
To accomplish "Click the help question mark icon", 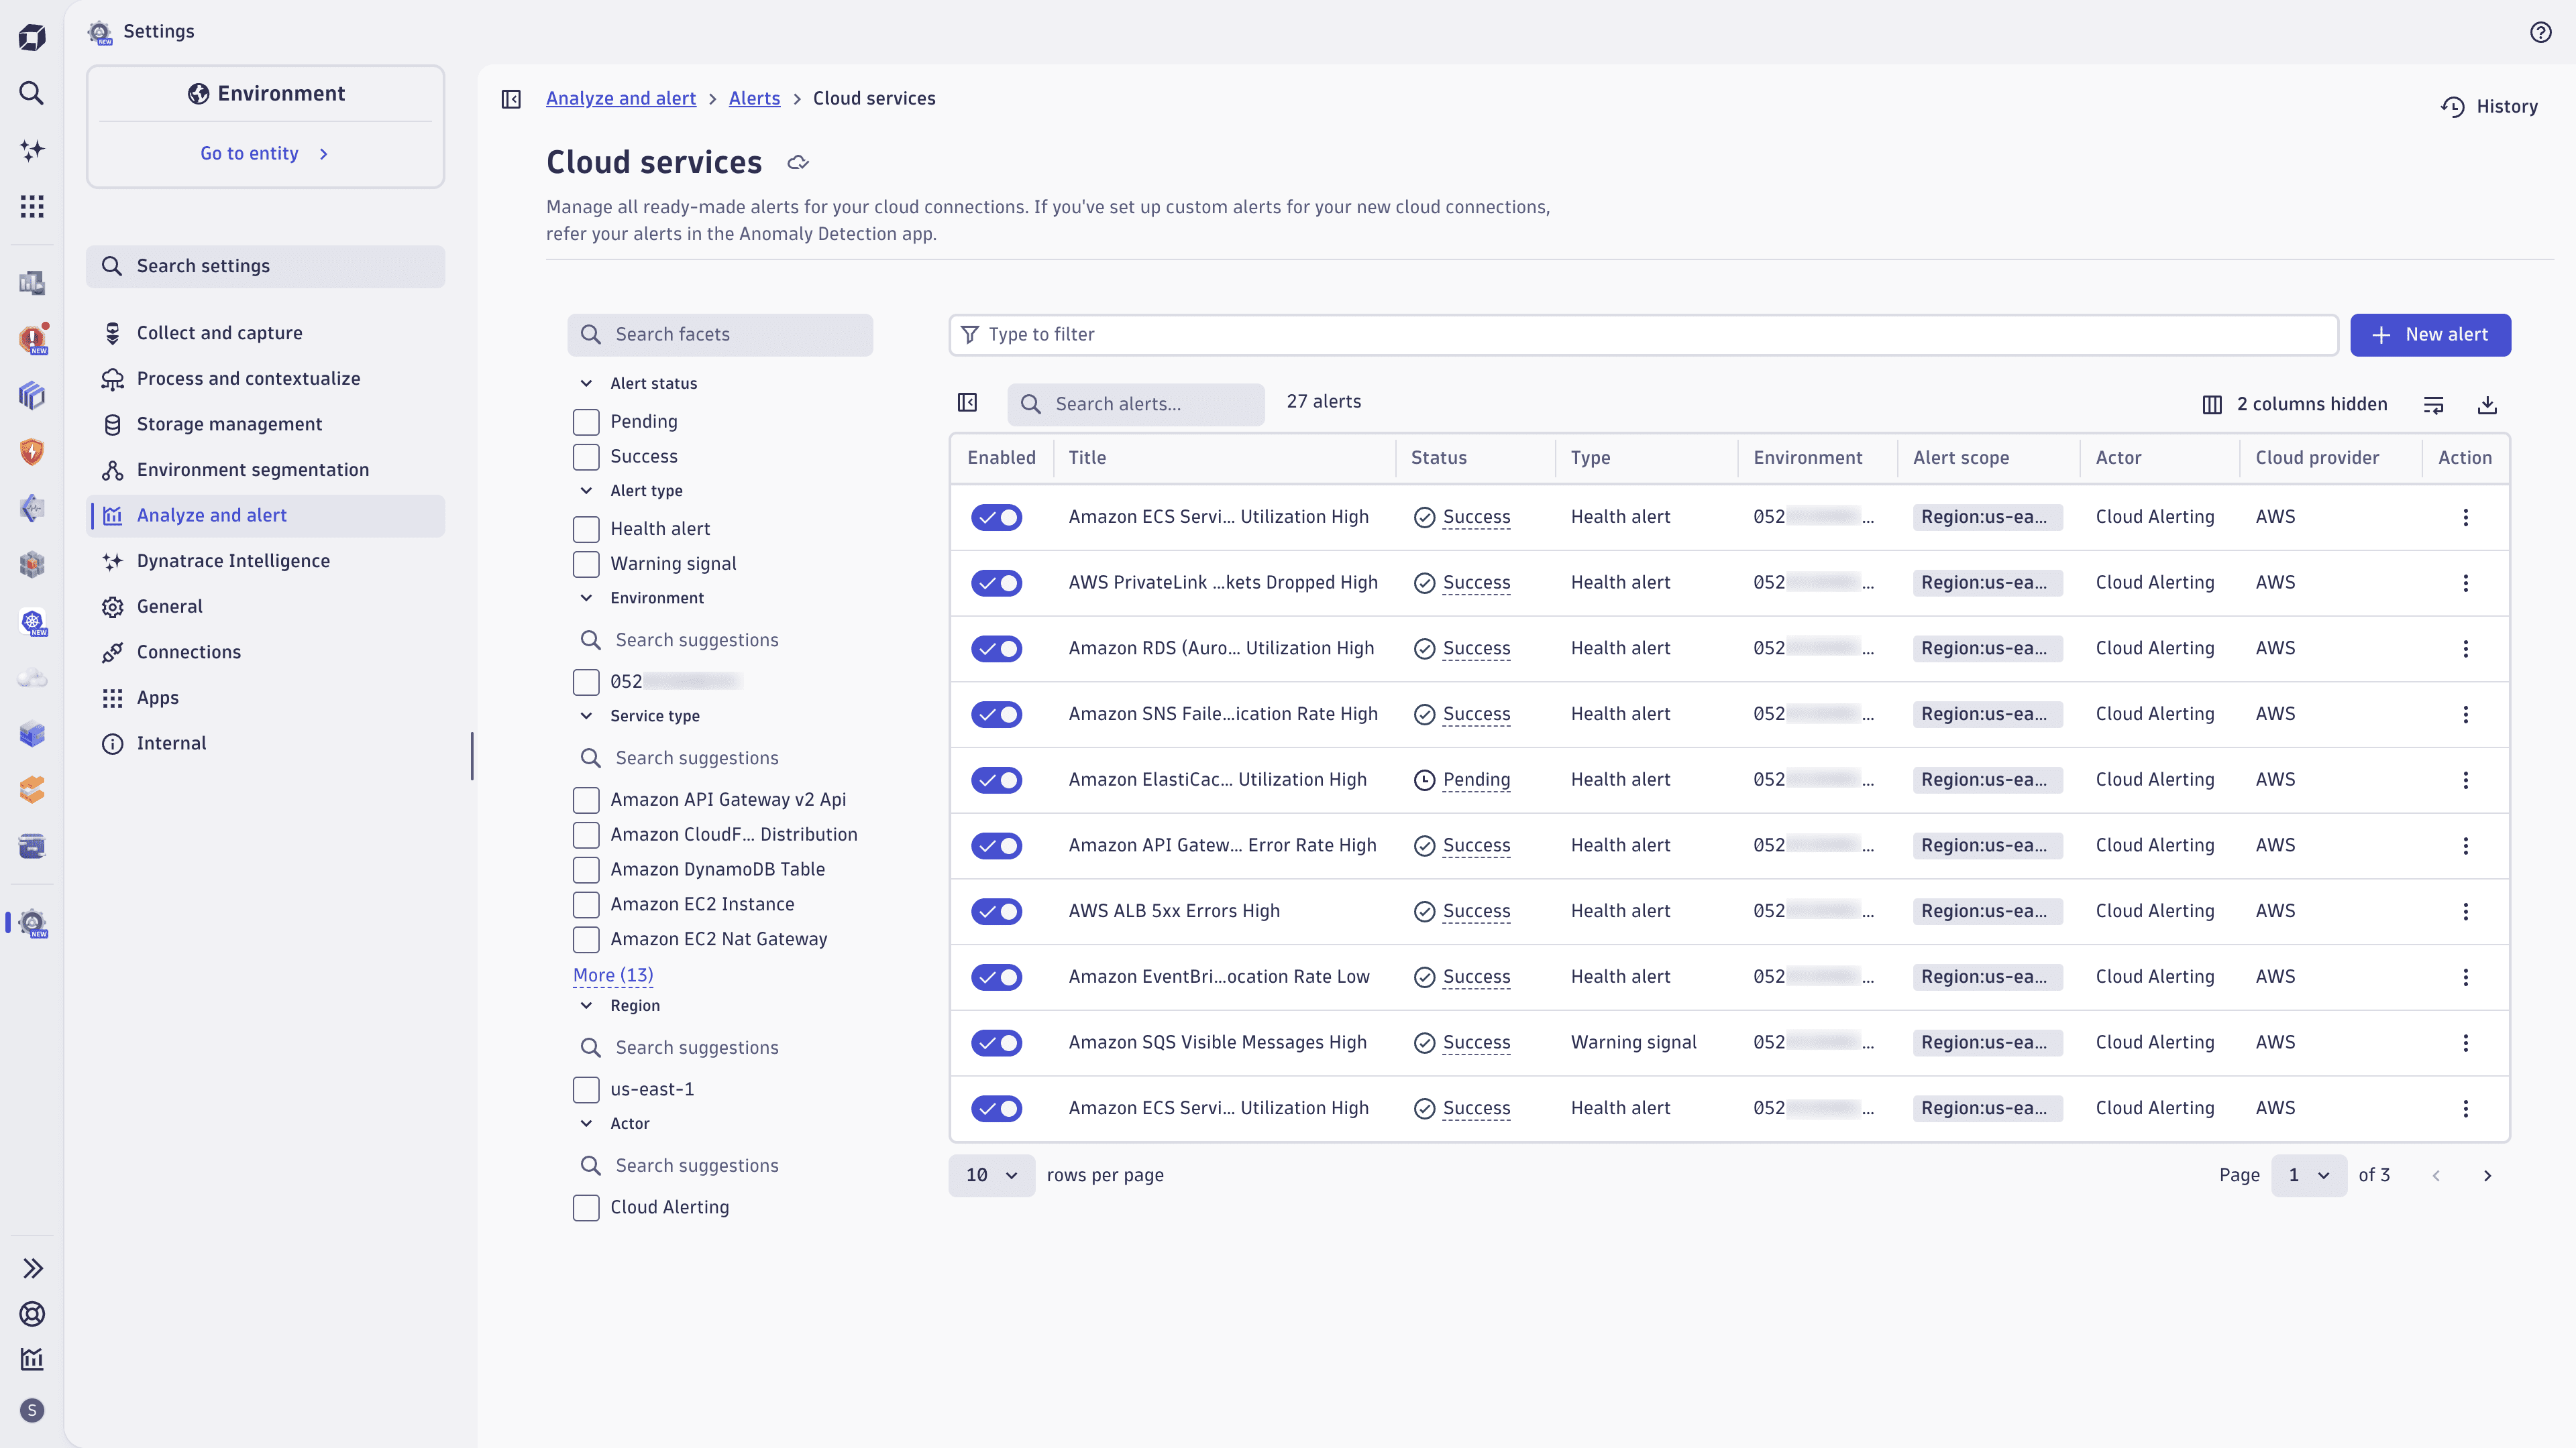I will pos(2540,32).
